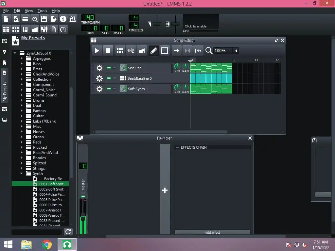This screenshot has width=335, height=251.
Task: Stop song playback in Song-Editor
Action: point(108,51)
